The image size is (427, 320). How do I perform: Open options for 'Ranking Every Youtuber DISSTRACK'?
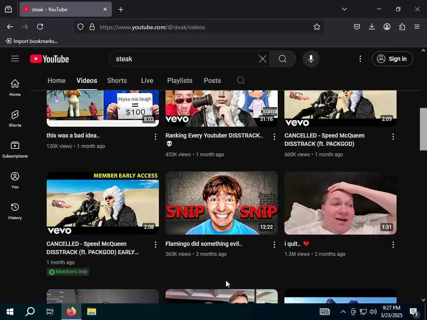(274, 137)
